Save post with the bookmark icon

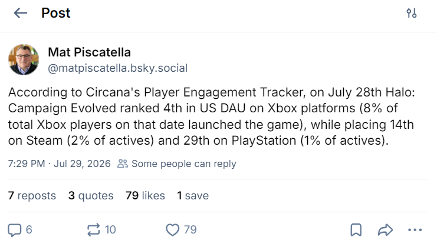point(356,230)
